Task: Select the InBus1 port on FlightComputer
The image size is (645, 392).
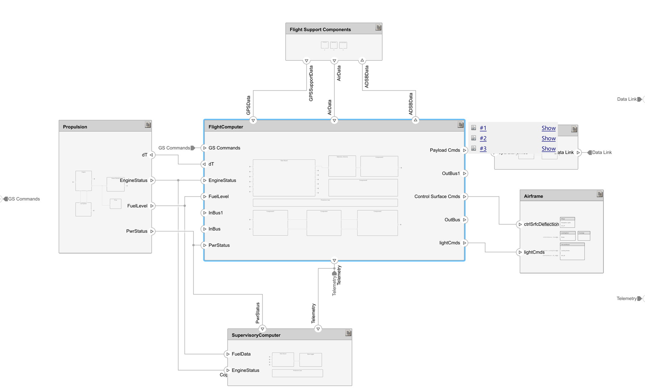Action: [205, 213]
